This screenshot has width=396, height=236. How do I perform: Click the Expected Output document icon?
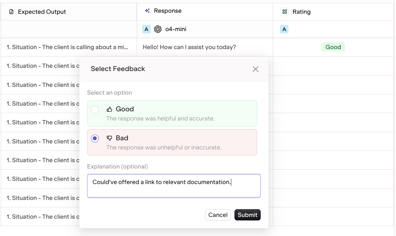coord(11,12)
